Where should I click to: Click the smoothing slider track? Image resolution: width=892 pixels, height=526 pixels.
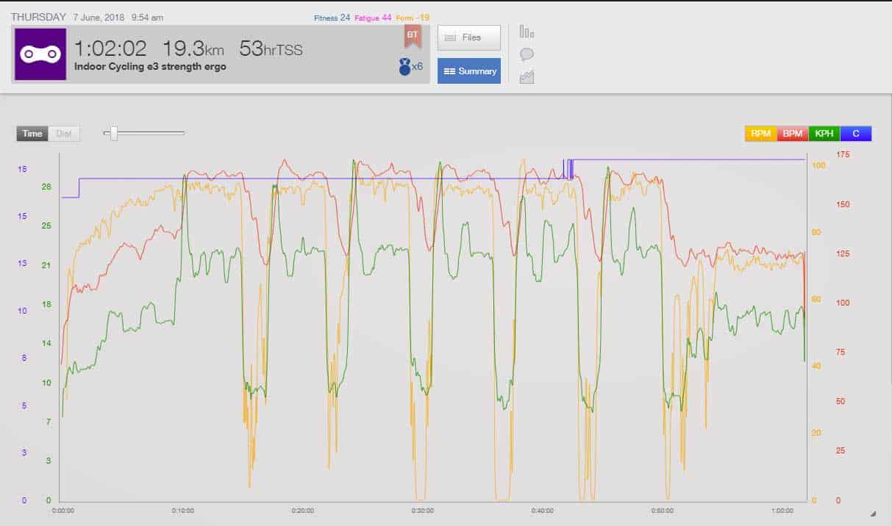[144, 133]
